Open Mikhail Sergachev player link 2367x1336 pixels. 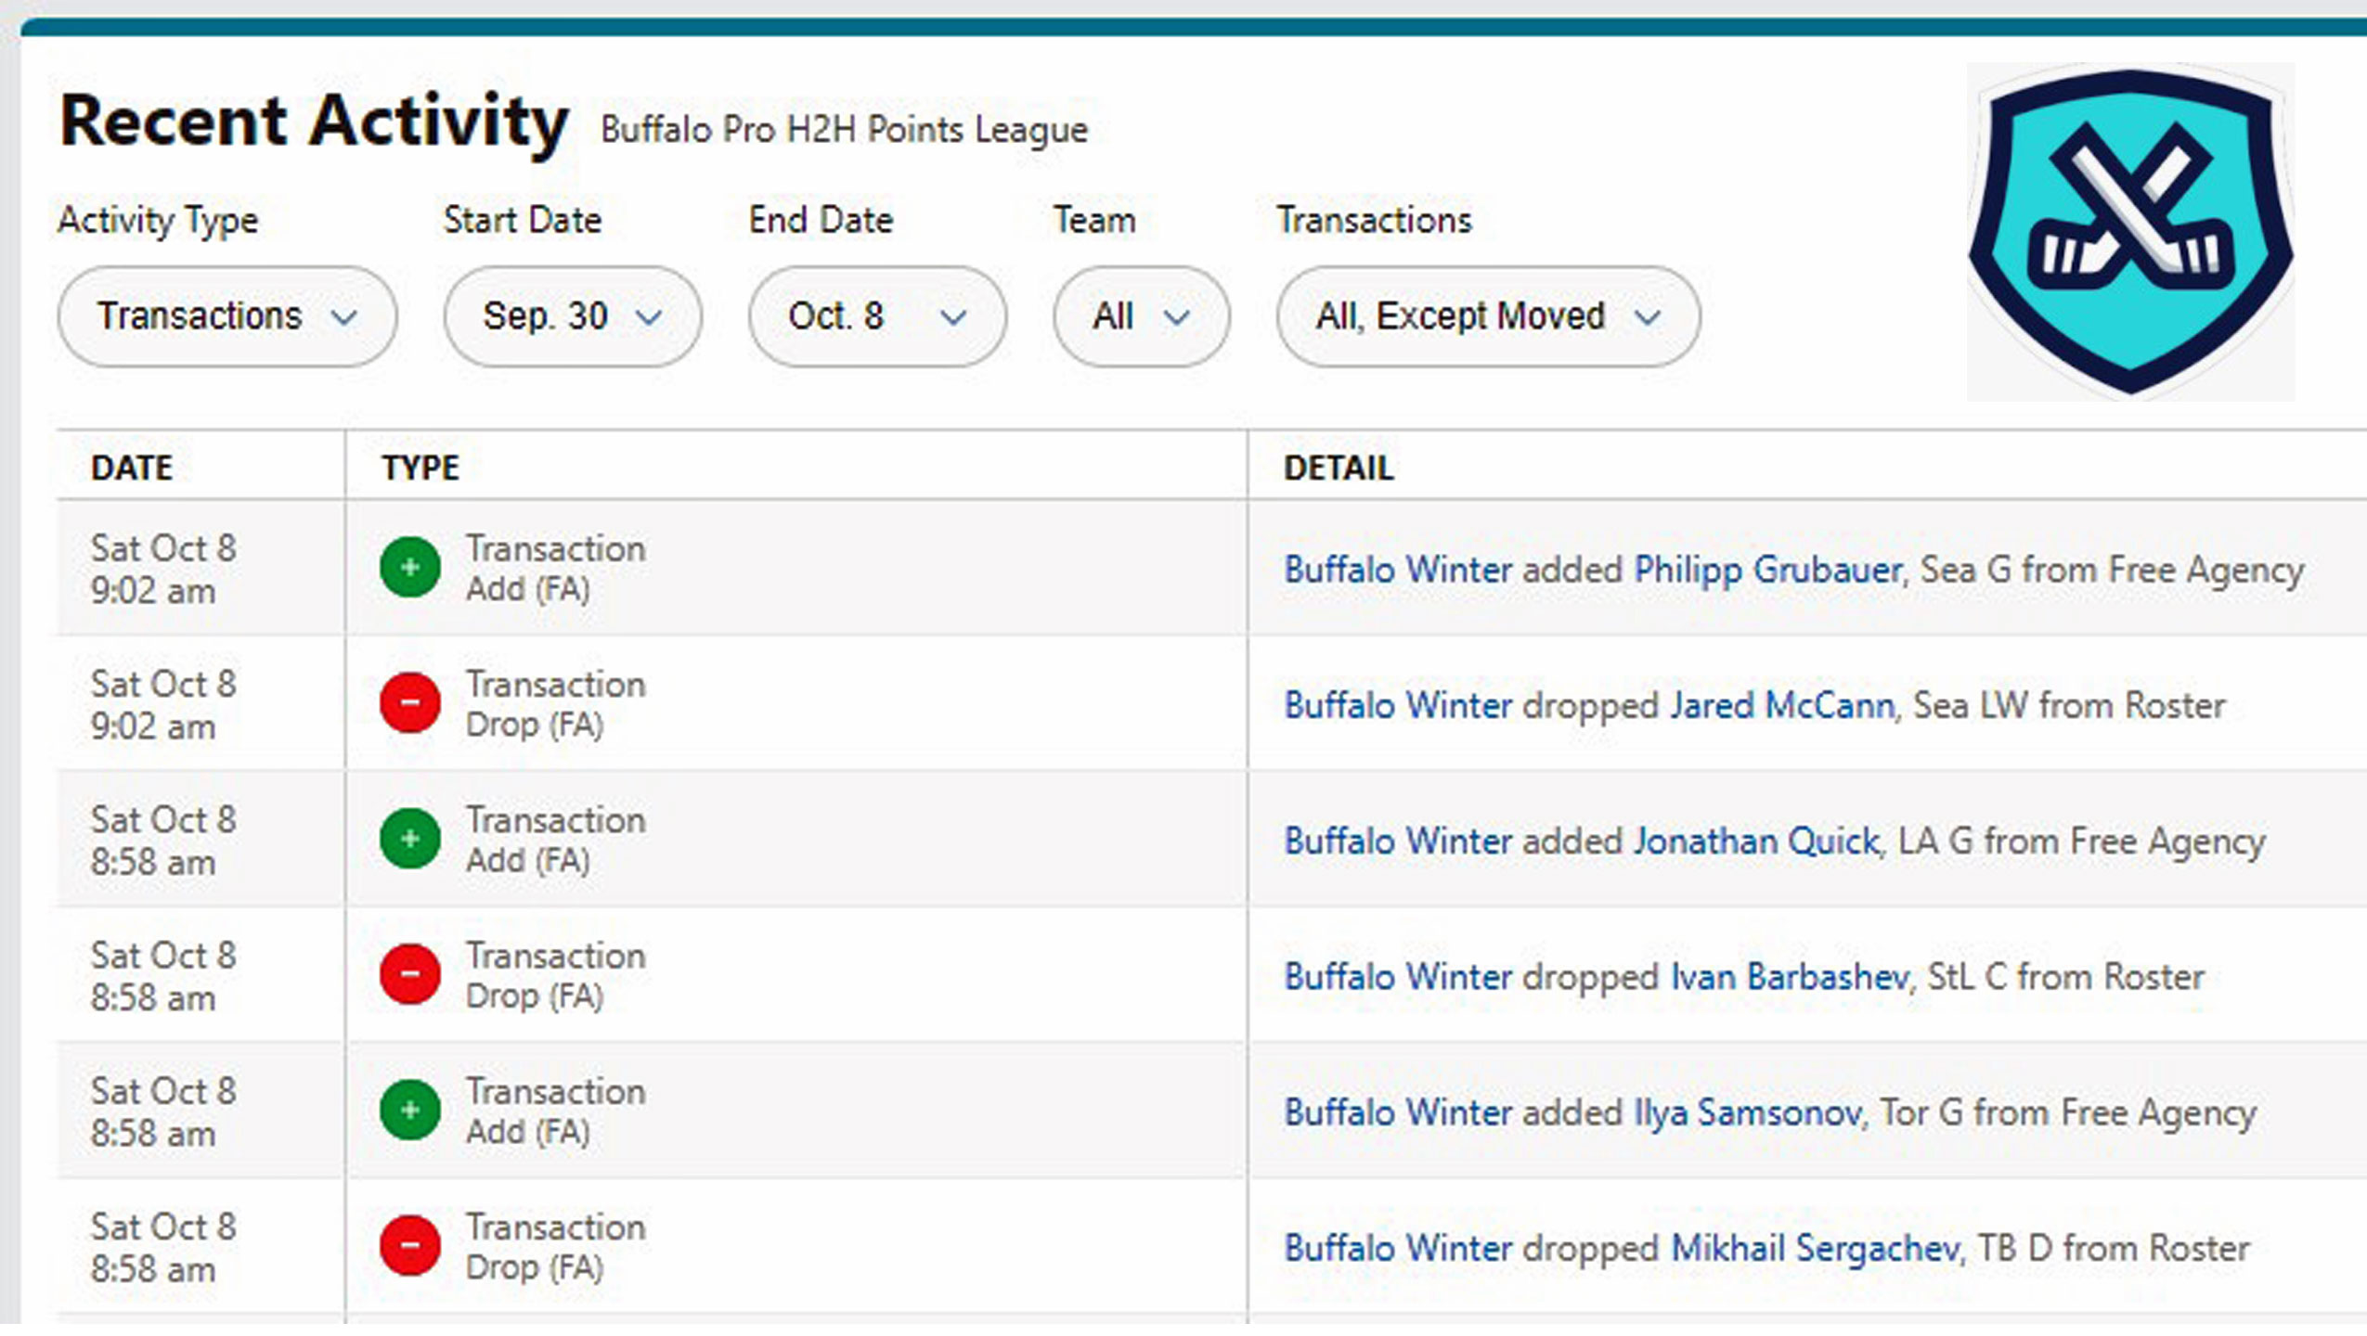(x=1814, y=1248)
